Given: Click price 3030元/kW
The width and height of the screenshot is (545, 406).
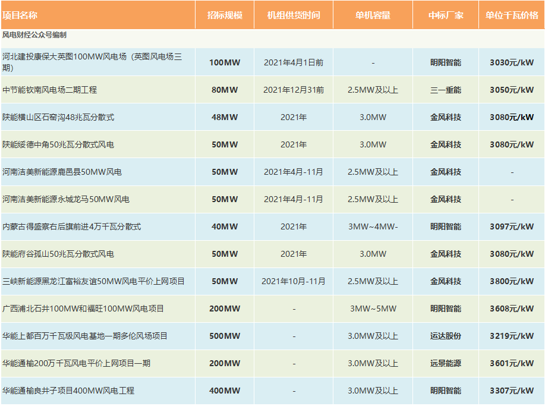Looking at the screenshot, I should tap(512, 62).
